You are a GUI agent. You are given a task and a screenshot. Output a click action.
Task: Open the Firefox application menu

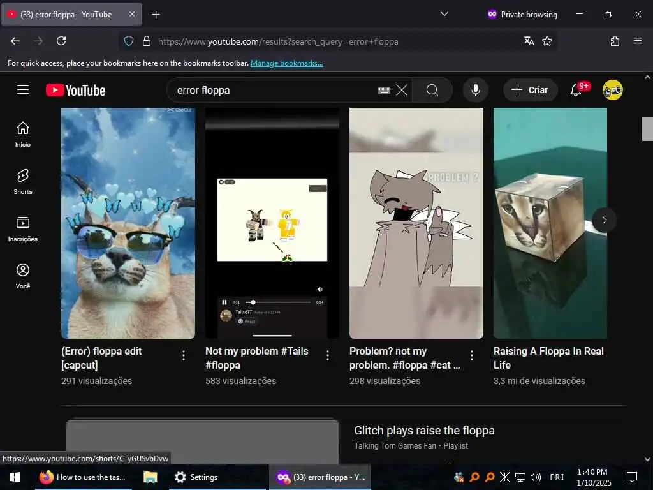click(x=638, y=41)
